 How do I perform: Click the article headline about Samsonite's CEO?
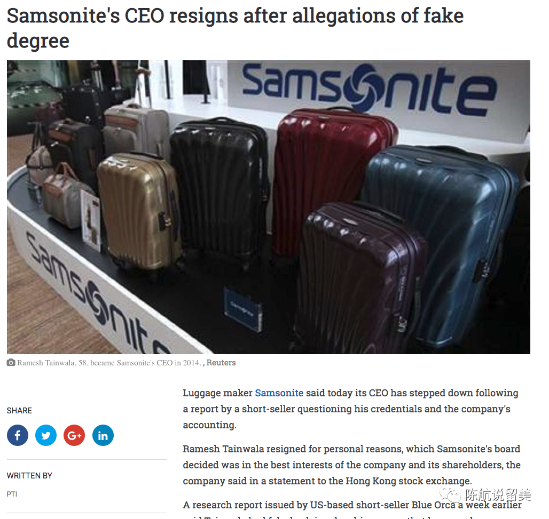[235, 28]
